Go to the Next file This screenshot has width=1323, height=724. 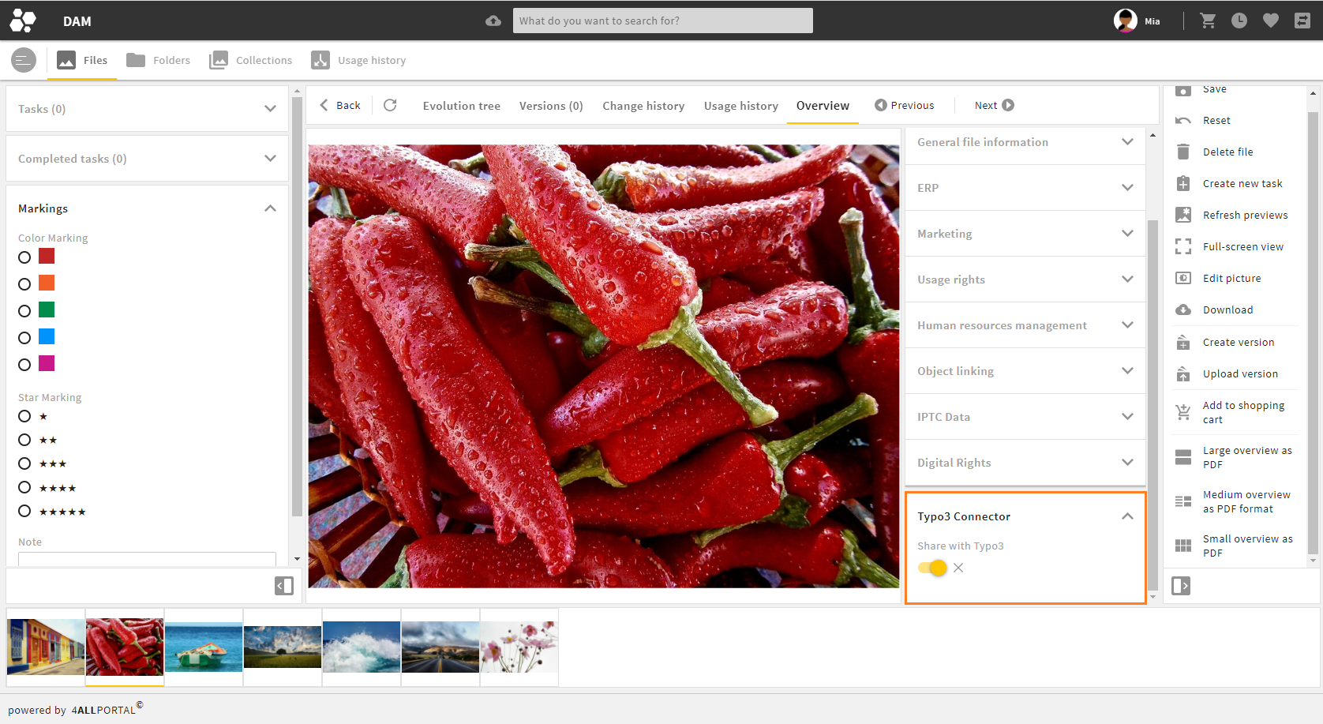pyautogui.click(x=994, y=105)
